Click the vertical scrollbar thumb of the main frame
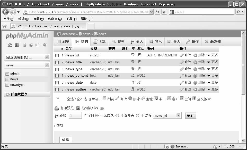The width and height of the screenshot is (247, 150). tap(243, 65)
